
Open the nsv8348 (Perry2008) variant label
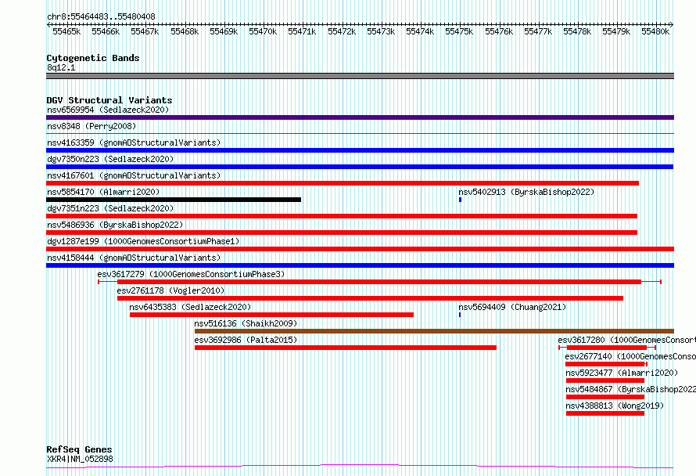coord(91,126)
